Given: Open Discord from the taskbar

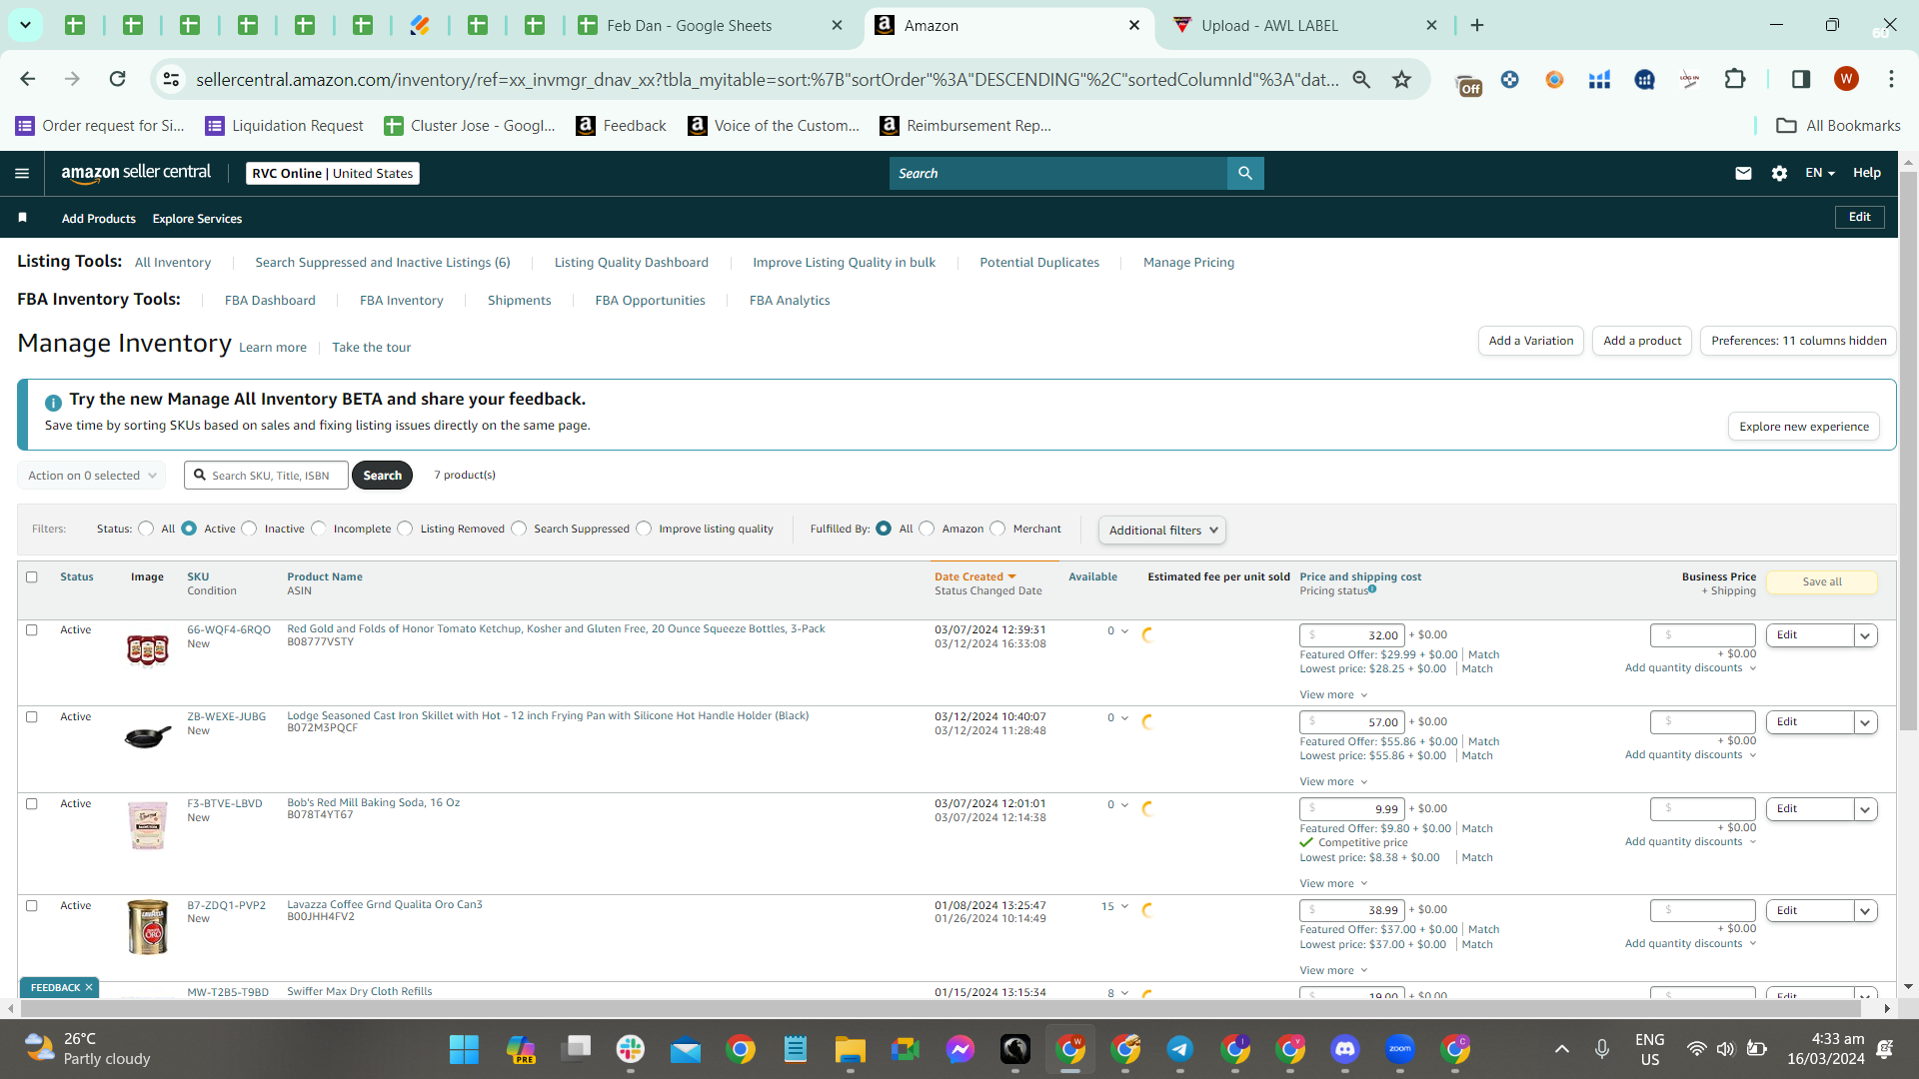Looking at the screenshot, I should (x=1345, y=1049).
